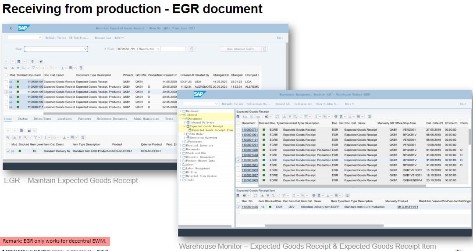Click the back arrow in Maintain Expected Goods Receipt window
Image resolution: width=473 pixels, height=251 pixels.
(11, 28)
